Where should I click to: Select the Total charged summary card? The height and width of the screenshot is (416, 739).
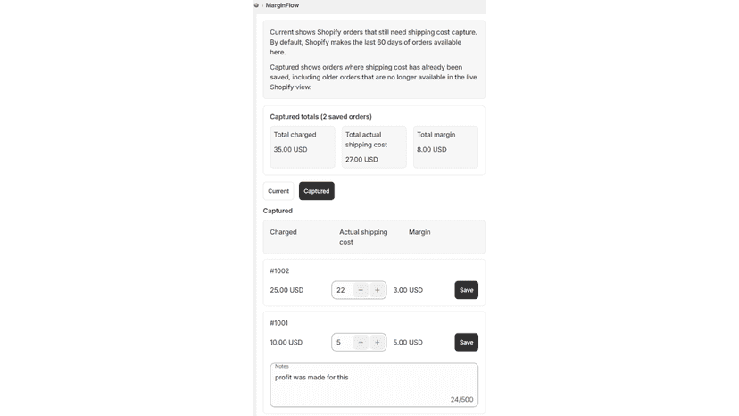(x=302, y=146)
